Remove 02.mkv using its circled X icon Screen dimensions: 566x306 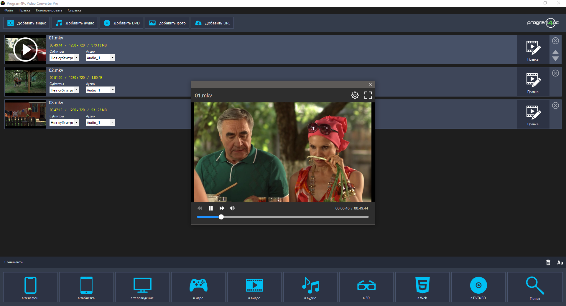555,73
